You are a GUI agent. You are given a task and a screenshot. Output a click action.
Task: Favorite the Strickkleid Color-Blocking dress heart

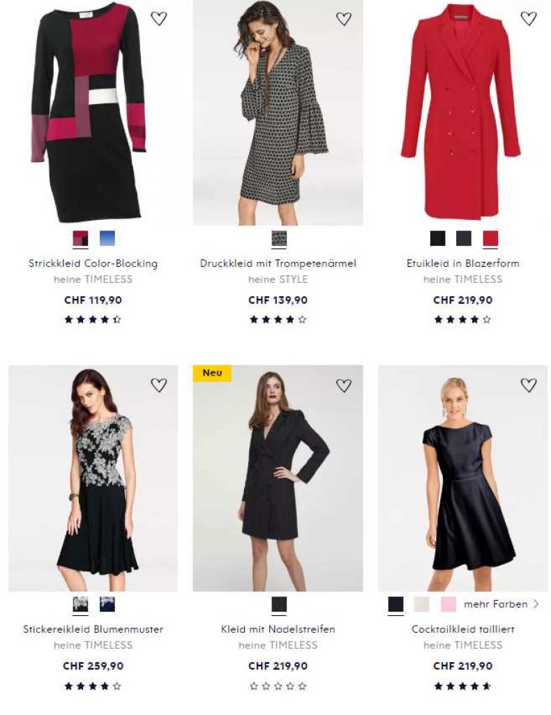(159, 19)
